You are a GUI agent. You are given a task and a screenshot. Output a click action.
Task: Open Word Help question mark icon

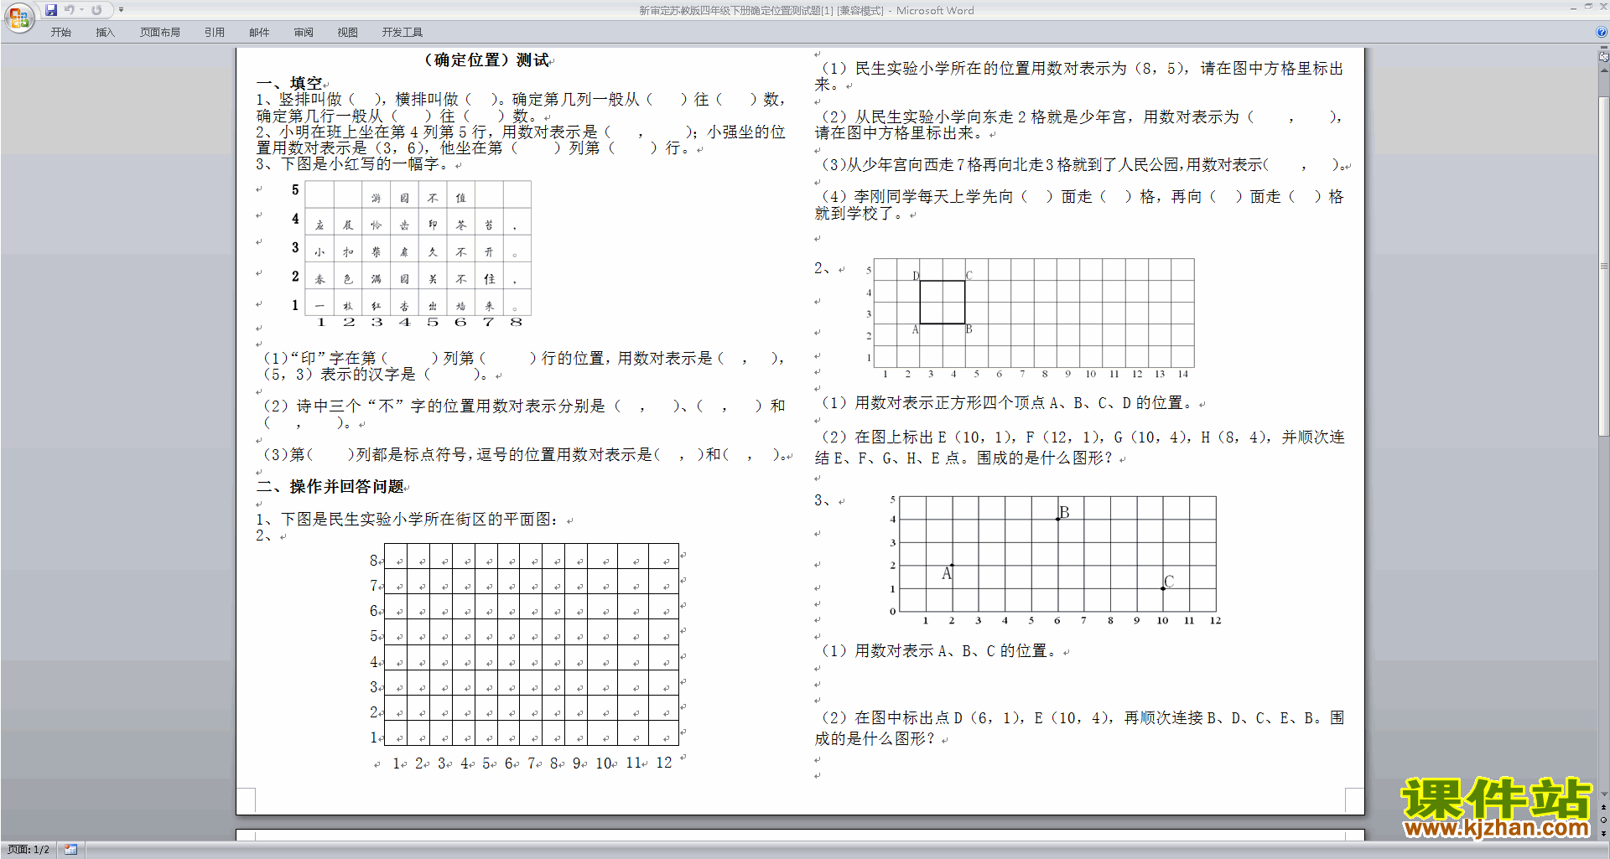pos(1602,33)
